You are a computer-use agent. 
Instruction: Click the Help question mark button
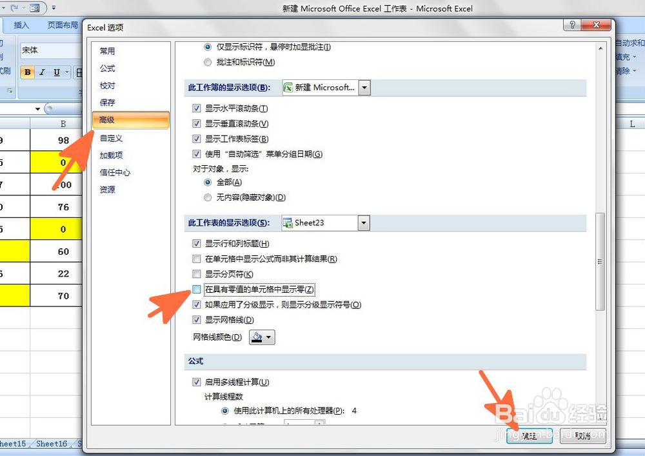[572, 25]
